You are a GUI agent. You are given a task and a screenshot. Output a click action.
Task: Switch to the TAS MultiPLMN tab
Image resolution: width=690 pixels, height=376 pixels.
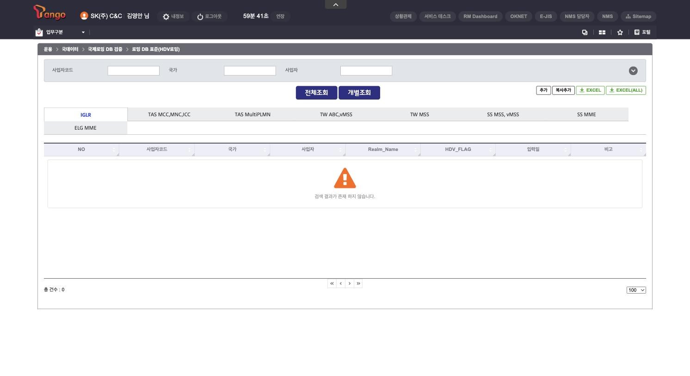point(253,114)
